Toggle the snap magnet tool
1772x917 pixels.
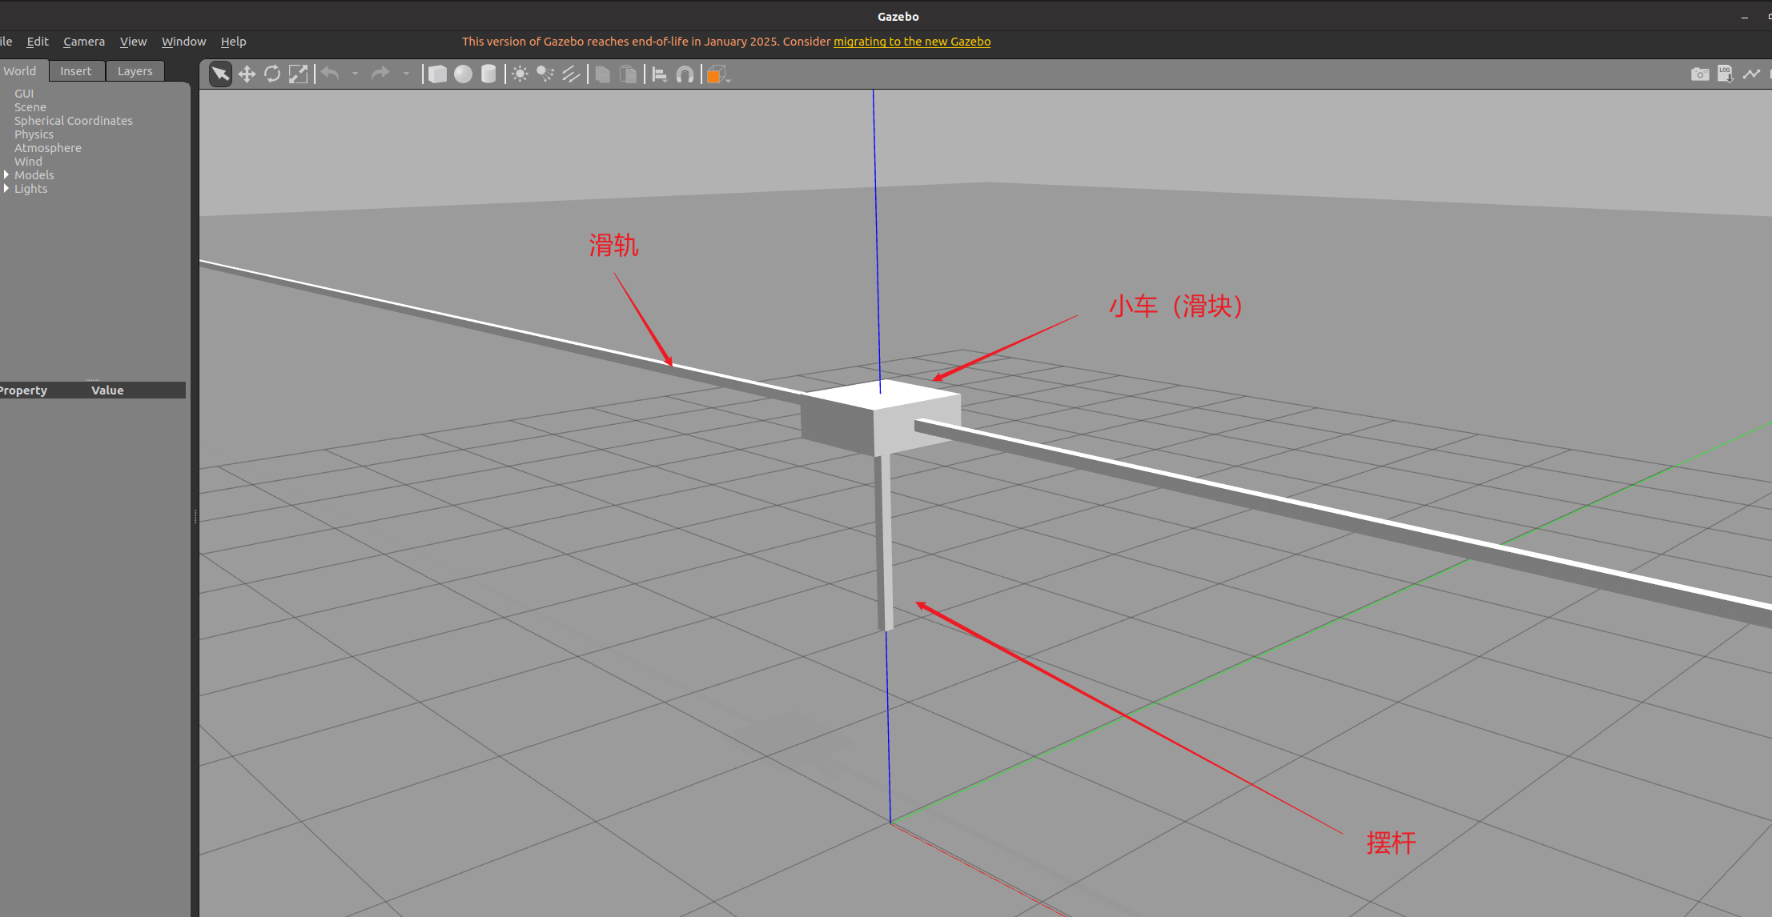685,74
